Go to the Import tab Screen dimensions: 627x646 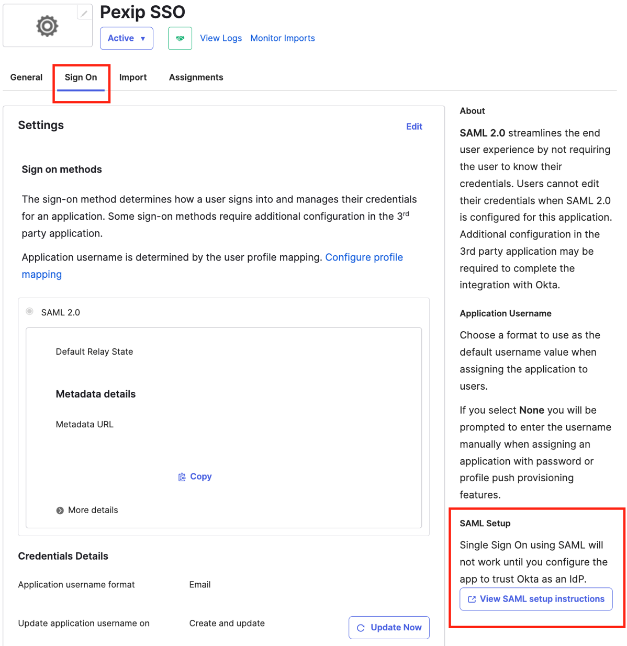133,77
